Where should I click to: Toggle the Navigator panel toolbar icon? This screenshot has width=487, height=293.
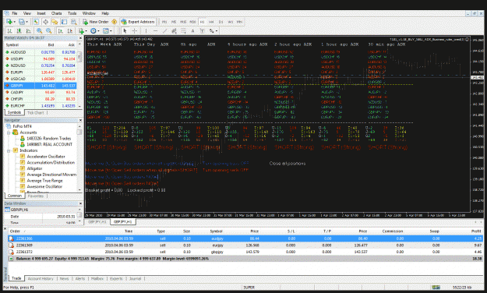[x=55, y=22]
